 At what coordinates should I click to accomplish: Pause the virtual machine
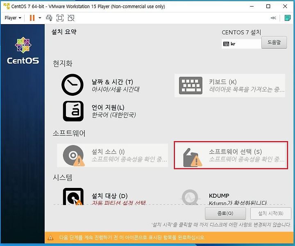tap(32, 18)
